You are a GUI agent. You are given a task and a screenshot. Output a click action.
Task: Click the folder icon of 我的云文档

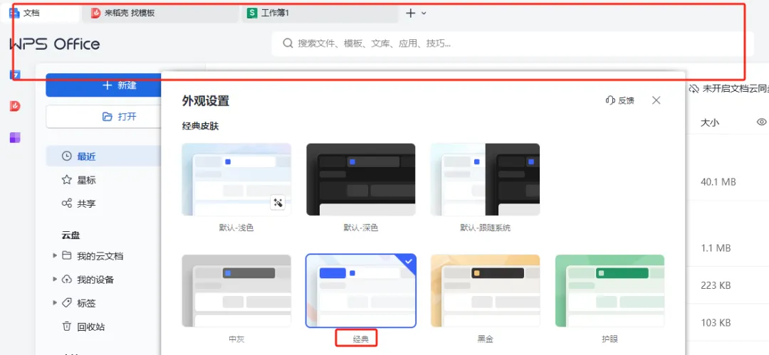(x=67, y=256)
